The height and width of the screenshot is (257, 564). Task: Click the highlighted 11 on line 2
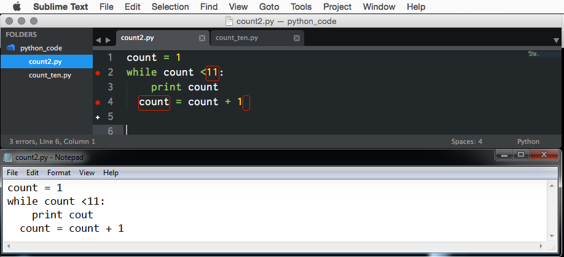point(213,73)
